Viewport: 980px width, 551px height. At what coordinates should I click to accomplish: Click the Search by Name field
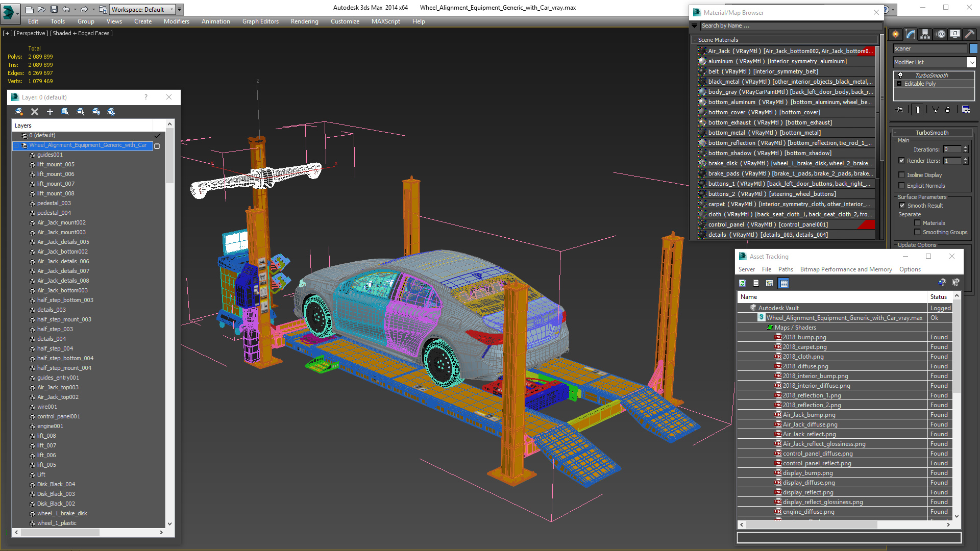pyautogui.click(x=791, y=26)
